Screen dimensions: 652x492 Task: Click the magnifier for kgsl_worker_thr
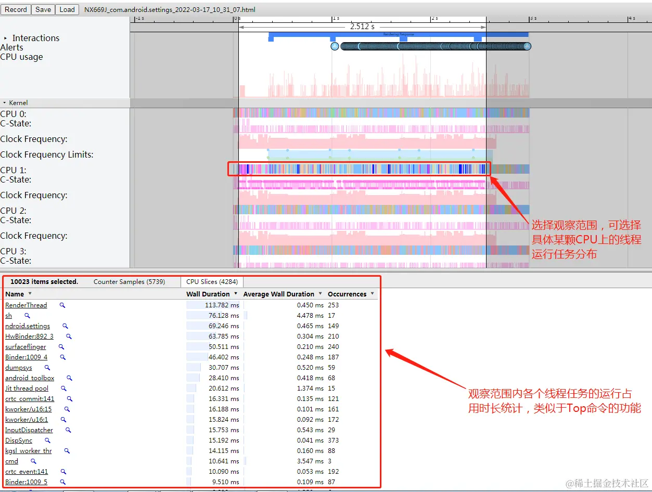click(x=67, y=451)
